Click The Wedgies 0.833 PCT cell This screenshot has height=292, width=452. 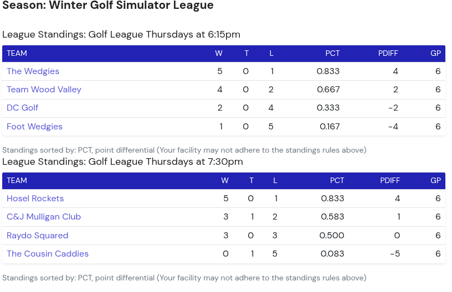coord(328,71)
